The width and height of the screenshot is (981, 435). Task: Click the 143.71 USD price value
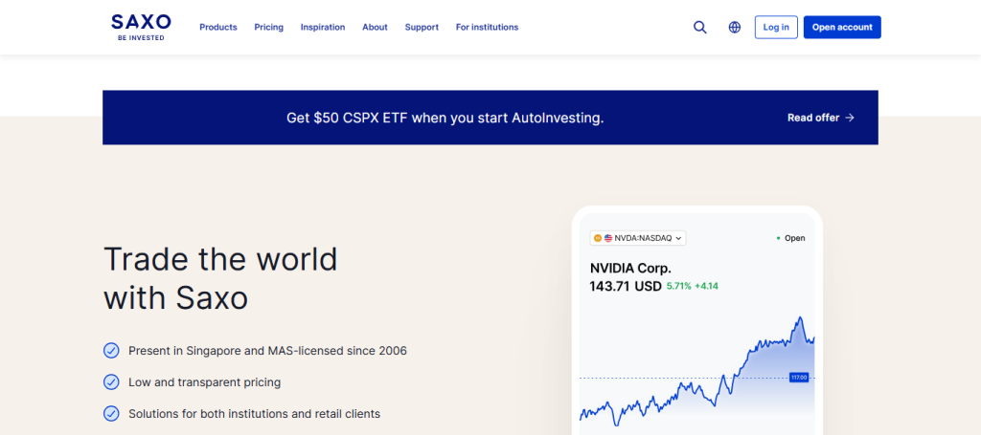(x=626, y=287)
